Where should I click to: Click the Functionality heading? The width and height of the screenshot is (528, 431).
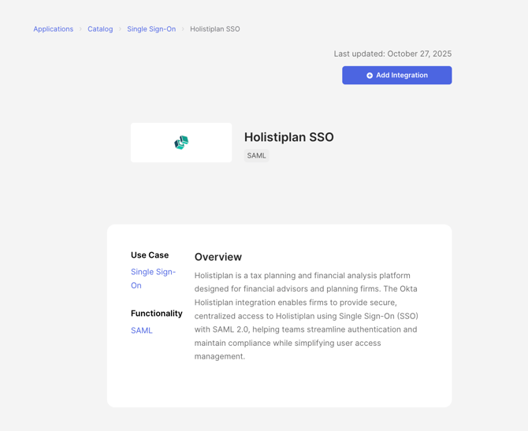click(156, 314)
